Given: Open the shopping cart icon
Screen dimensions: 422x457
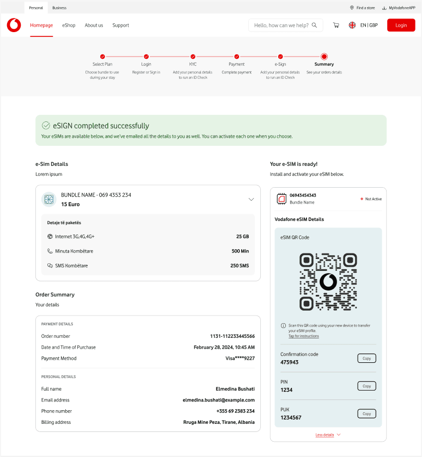Looking at the screenshot, I should point(336,25).
